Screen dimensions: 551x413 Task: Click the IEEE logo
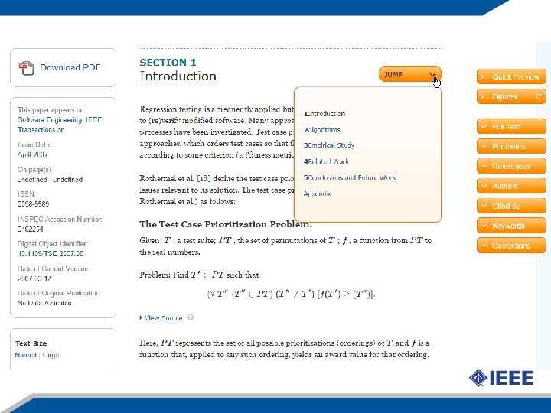tap(501, 379)
